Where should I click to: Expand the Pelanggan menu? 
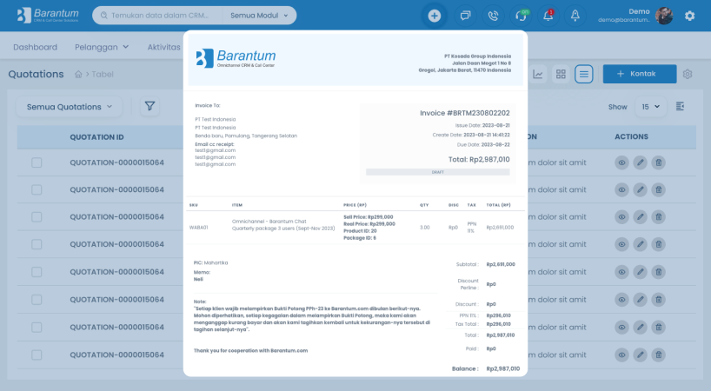click(102, 47)
